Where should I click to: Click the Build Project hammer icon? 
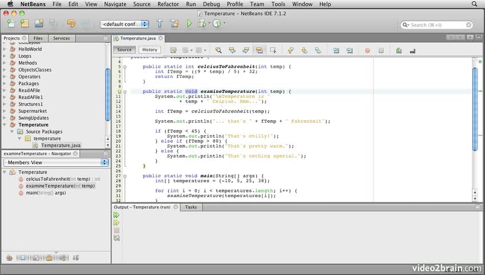tap(160, 23)
